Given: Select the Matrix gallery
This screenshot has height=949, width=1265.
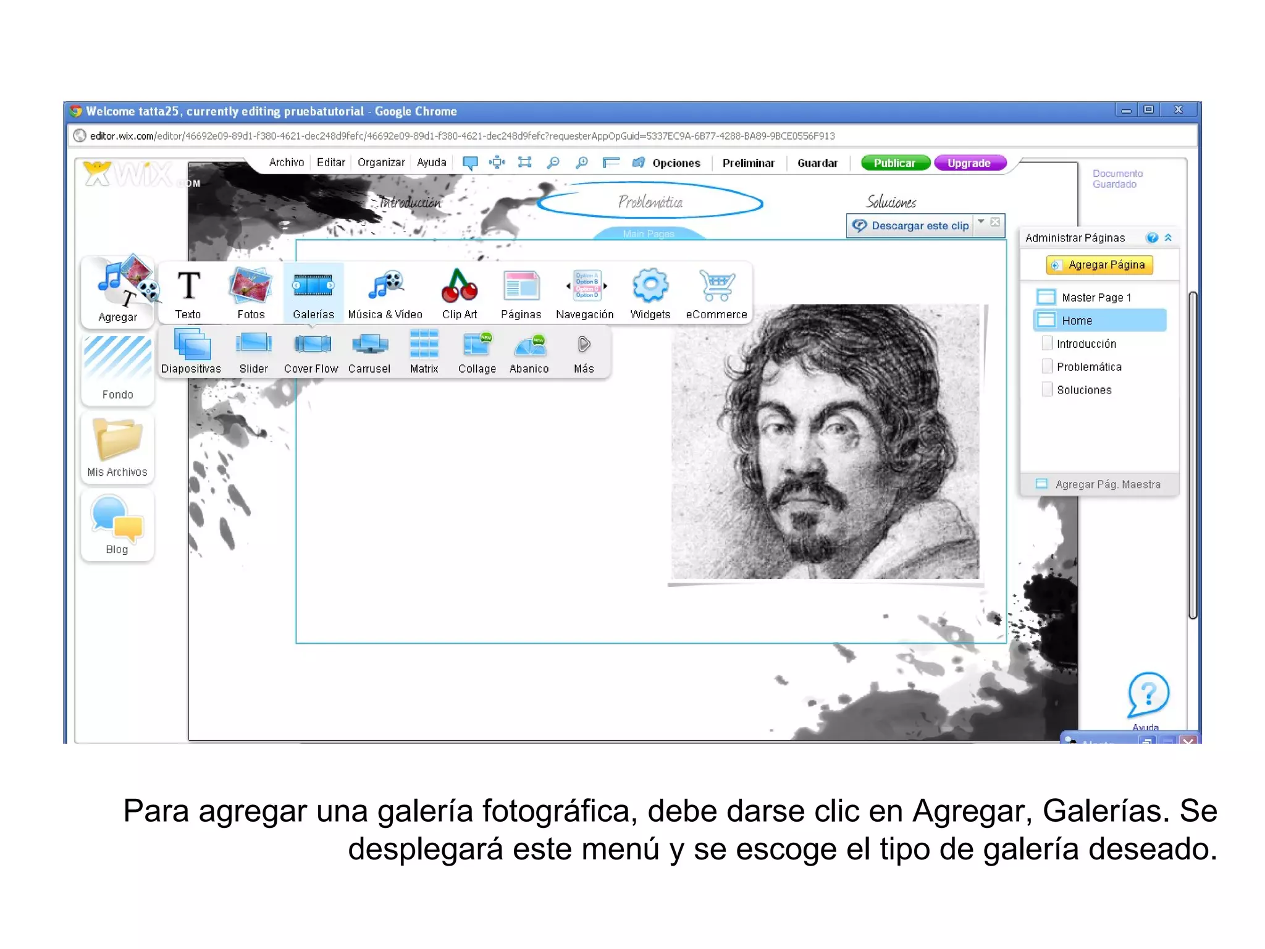Looking at the screenshot, I should (424, 352).
